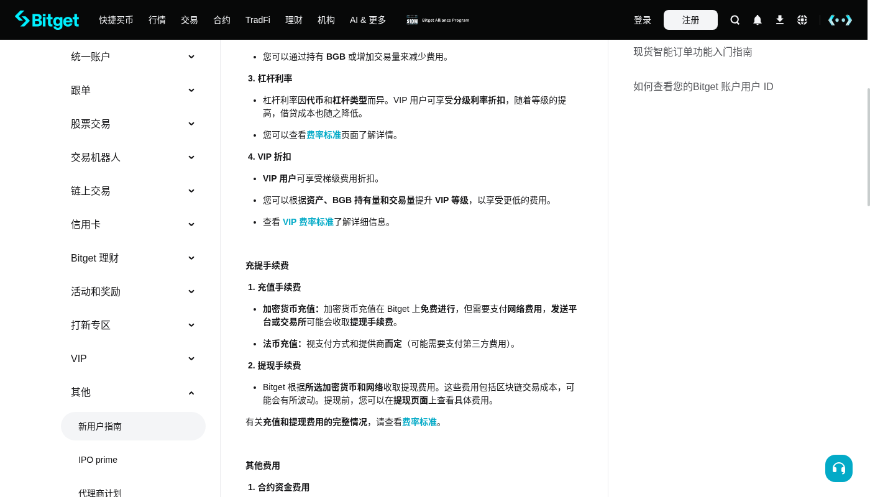The image size is (870, 497).
Task: Open the VIP 费率标准 link
Action: (308, 222)
